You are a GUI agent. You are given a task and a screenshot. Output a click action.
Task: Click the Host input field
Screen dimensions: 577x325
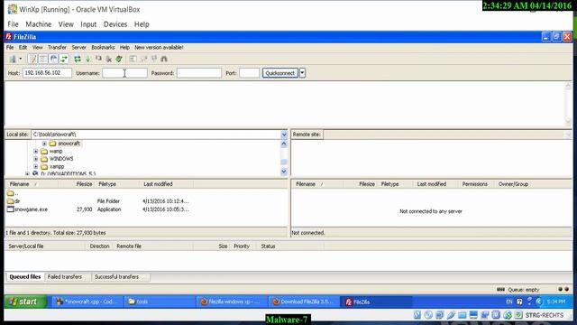[x=47, y=73]
